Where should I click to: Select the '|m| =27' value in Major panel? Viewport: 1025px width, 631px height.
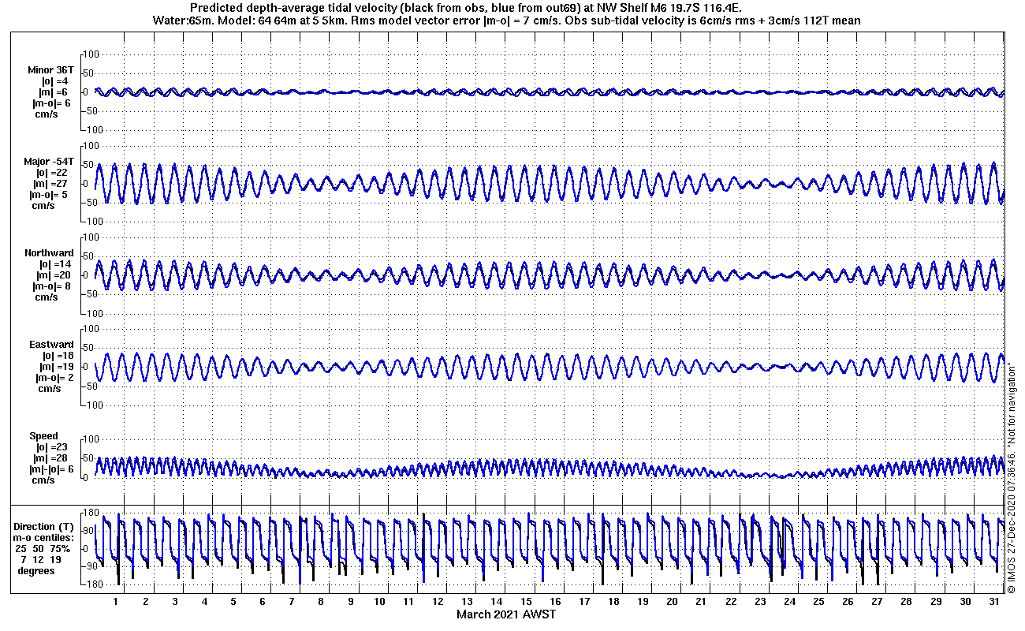[x=52, y=184]
